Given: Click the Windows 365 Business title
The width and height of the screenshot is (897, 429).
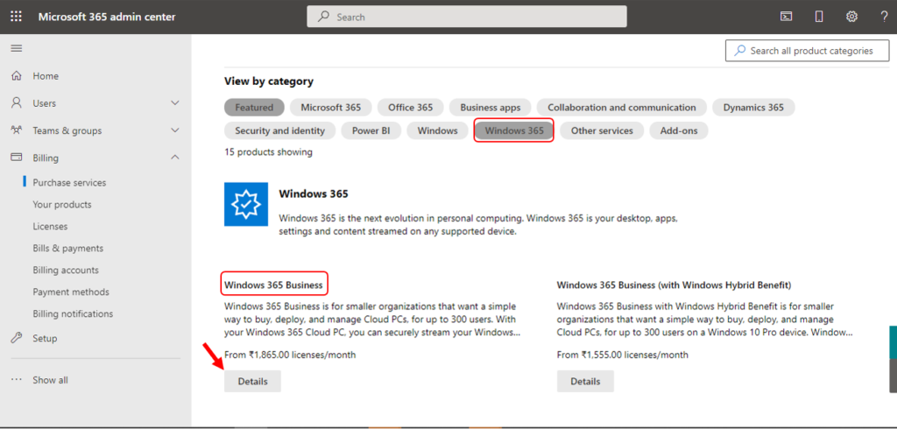Looking at the screenshot, I should pos(273,285).
